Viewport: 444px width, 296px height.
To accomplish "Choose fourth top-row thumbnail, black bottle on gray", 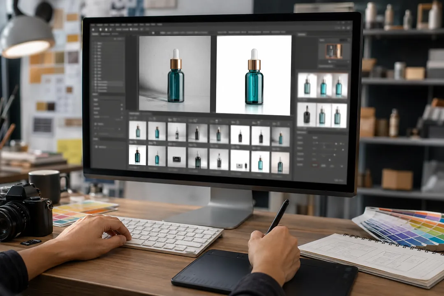I will (198, 132).
